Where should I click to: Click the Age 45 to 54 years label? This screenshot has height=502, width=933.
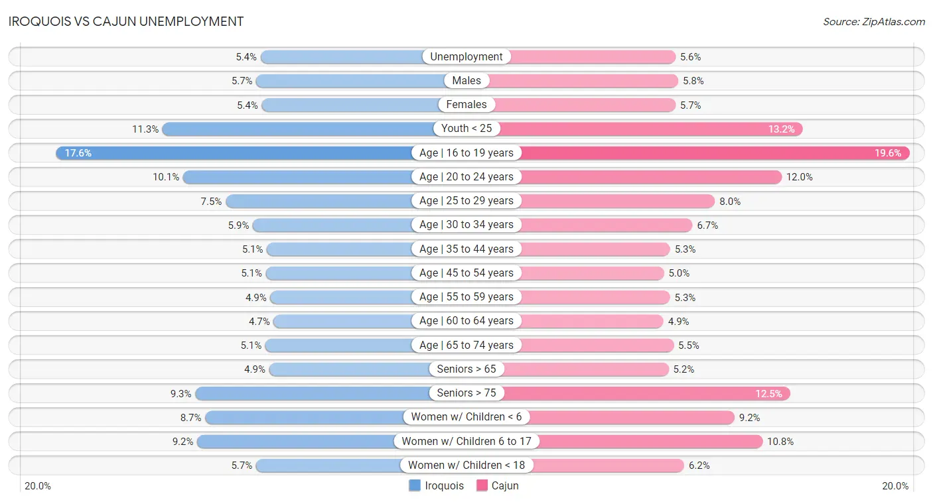tap(466, 273)
